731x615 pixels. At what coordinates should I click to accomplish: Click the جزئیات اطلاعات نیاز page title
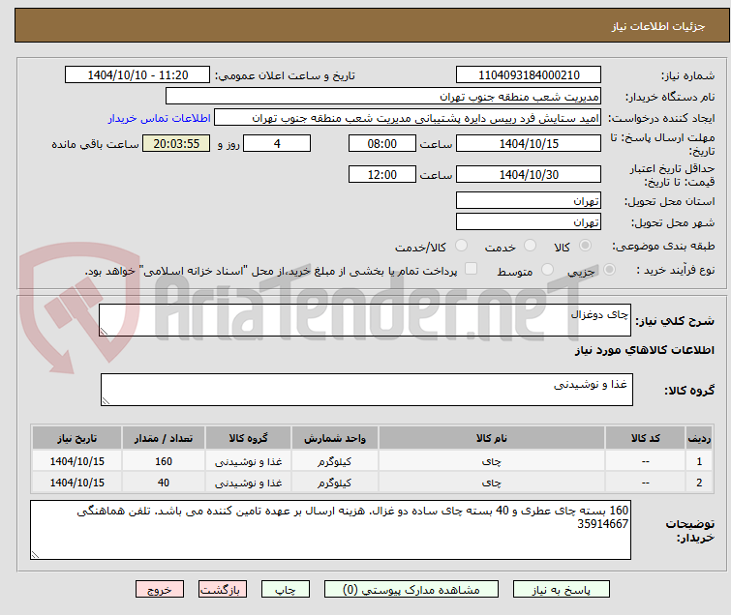(658, 26)
